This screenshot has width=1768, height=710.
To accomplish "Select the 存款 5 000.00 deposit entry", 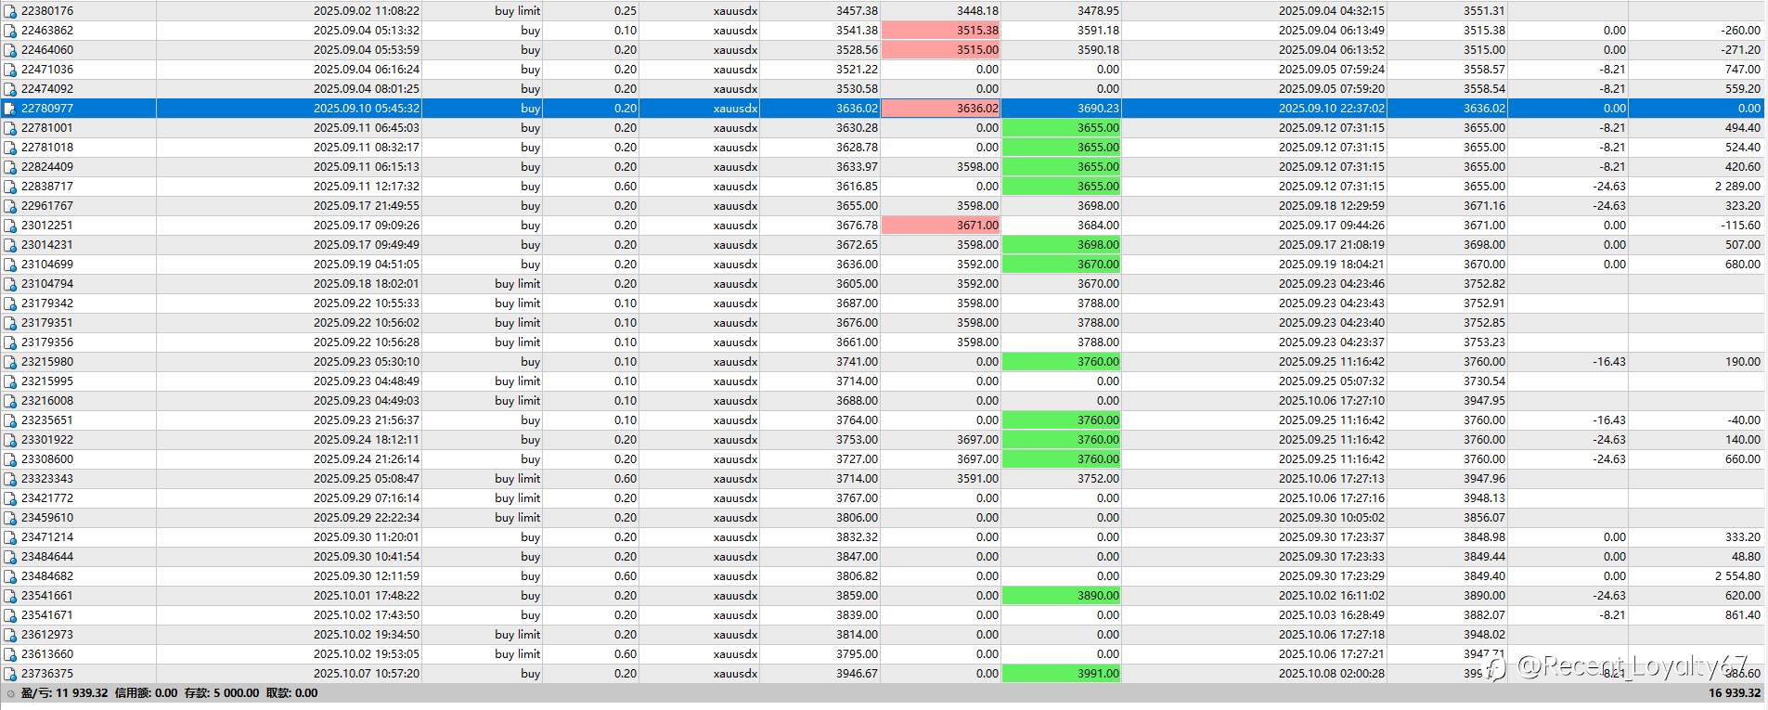I will pyautogui.click(x=222, y=693).
